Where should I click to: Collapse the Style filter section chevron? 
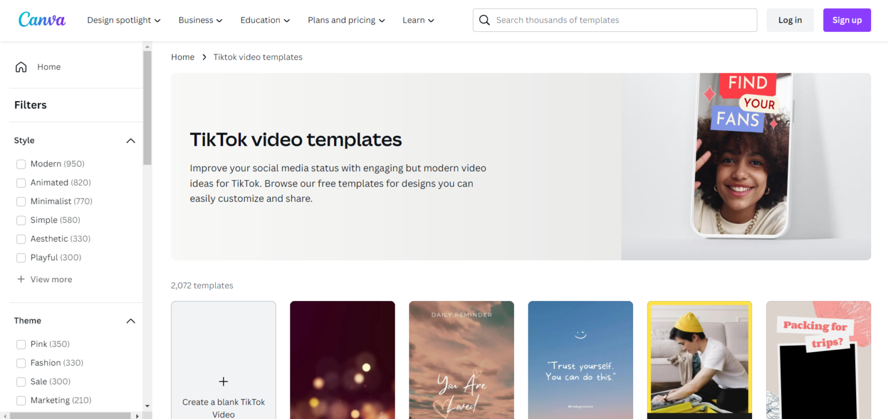(131, 140)
